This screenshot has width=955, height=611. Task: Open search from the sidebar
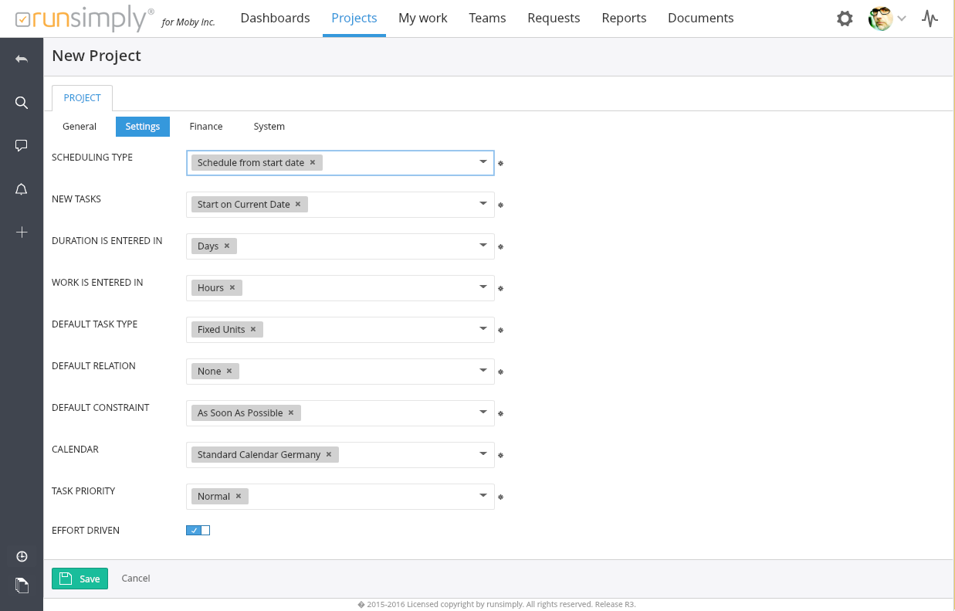(22, 103)
